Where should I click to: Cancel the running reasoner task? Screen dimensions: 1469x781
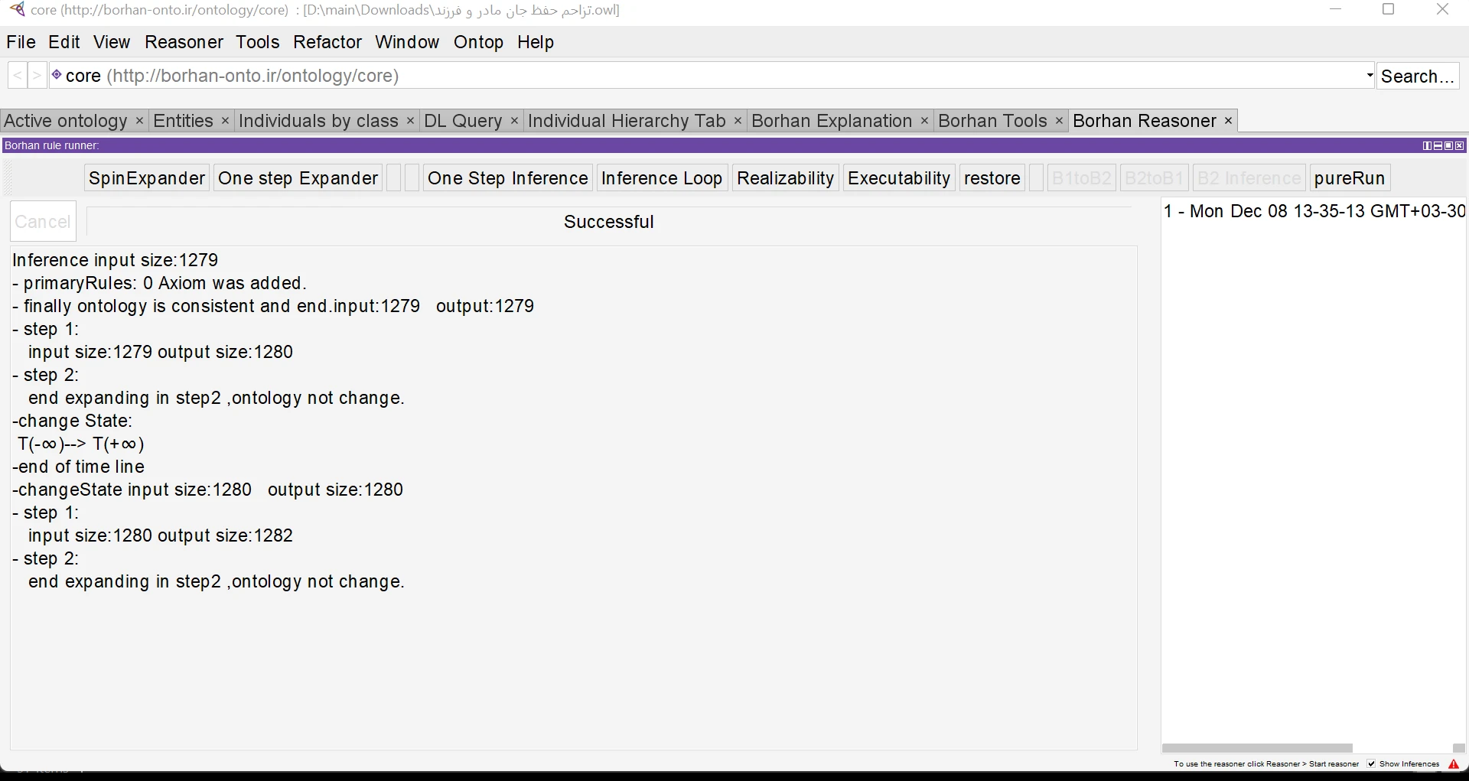(x=42, y=221)
